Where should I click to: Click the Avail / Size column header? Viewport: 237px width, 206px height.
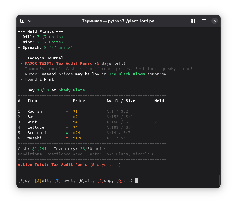click(x=121, y=101)
